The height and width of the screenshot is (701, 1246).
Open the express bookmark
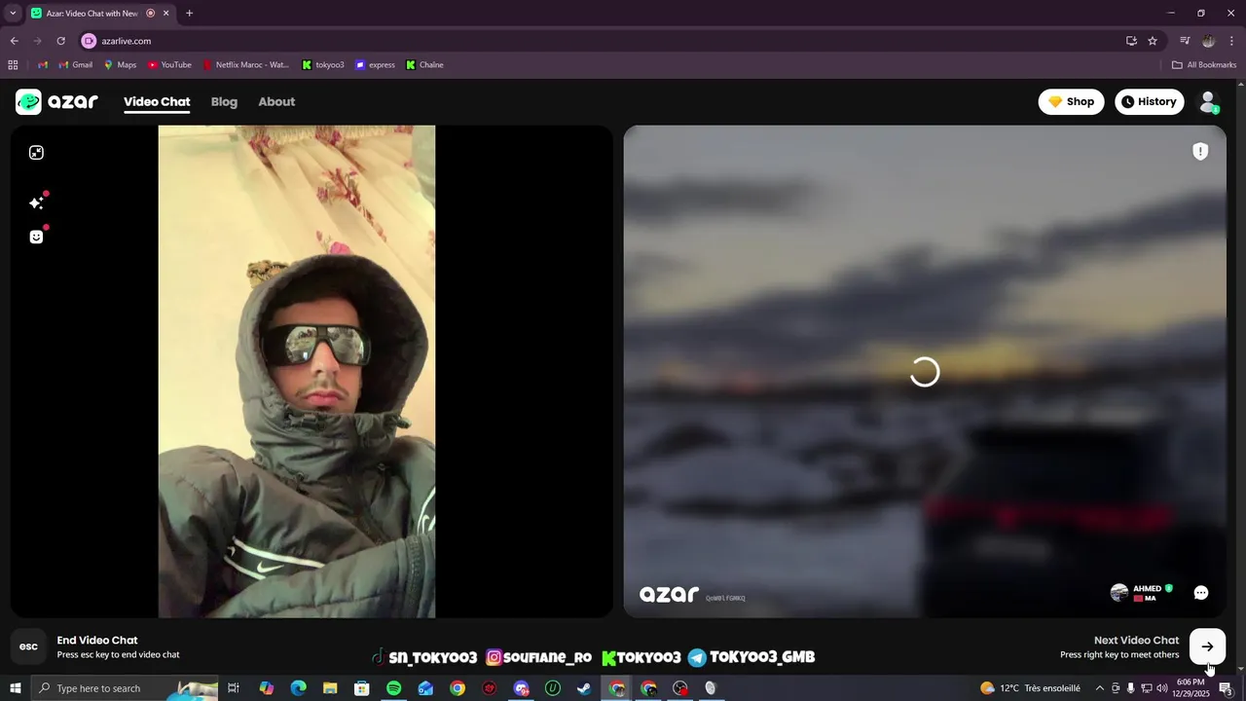point(375,65)
